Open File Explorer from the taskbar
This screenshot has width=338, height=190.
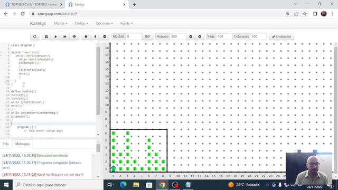click(x=136, y=185)
